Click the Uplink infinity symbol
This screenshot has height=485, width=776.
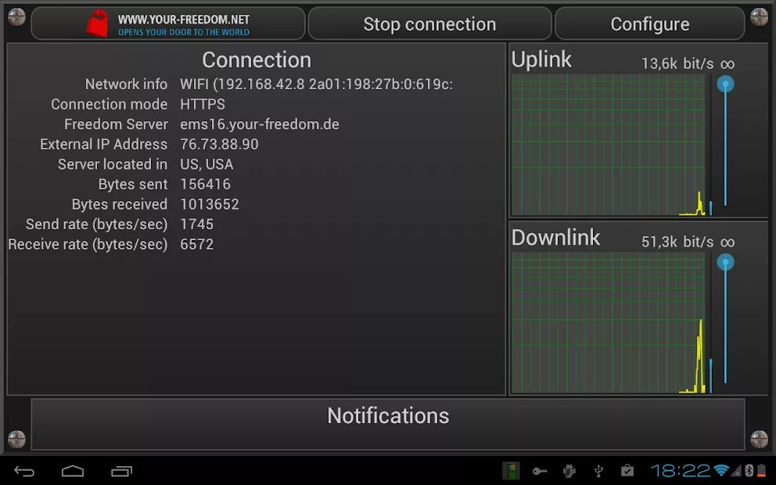[727, 64]
